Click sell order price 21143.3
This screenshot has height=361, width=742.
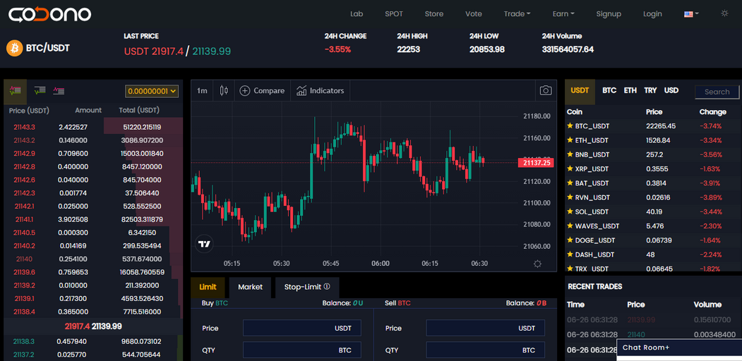[x=24, y=127]
